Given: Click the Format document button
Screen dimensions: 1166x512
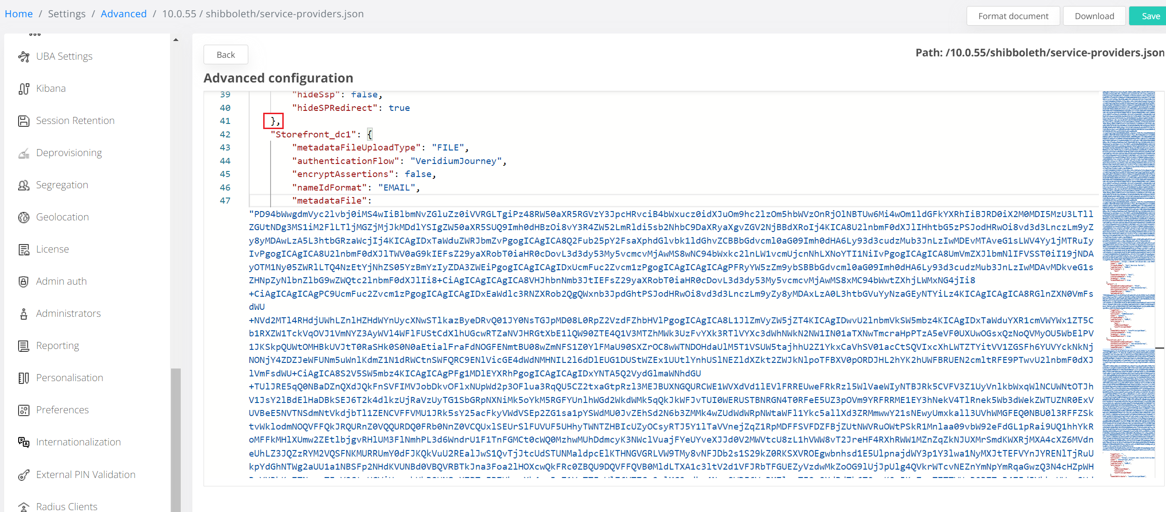Looking at the screenshot, I should [1013, 16].
